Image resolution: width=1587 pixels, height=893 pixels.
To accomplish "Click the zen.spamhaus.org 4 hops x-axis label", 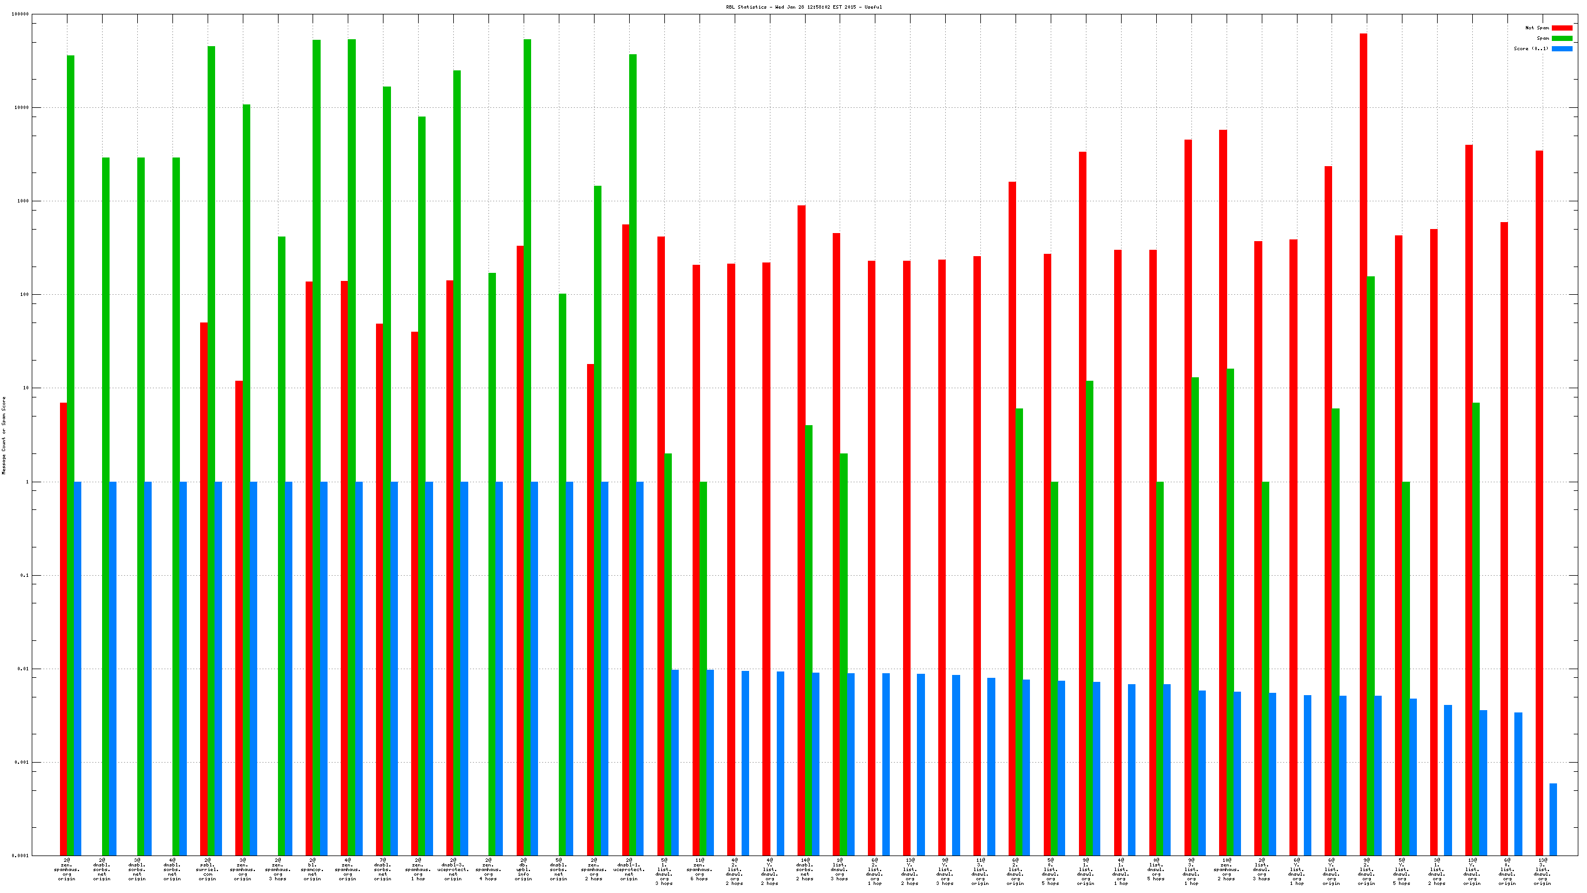I will point(488,869).
